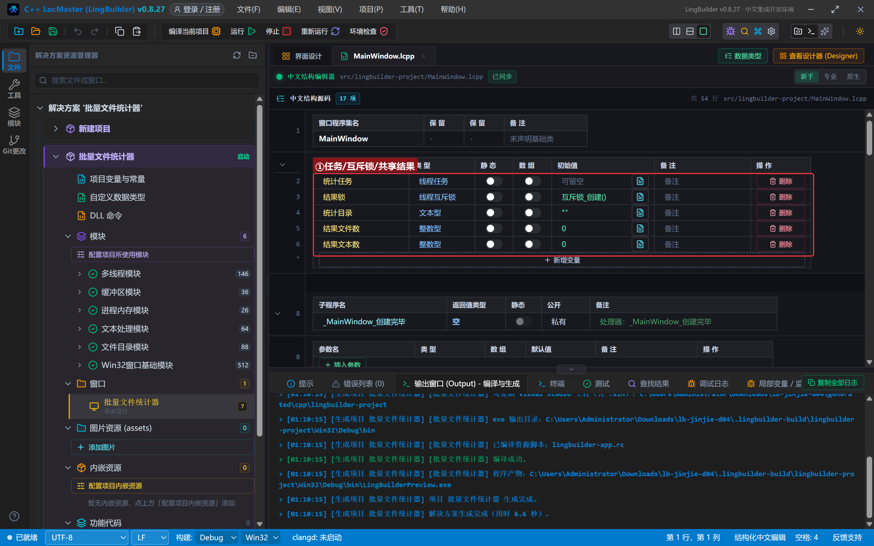874x546 pixels.
Task: Toggle 数组 switch for 统计任务
Action: point(532,181)
